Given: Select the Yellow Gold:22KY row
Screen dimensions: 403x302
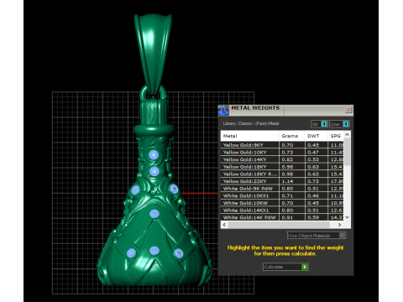Looking at the screenshot, I should coord(282,181).
